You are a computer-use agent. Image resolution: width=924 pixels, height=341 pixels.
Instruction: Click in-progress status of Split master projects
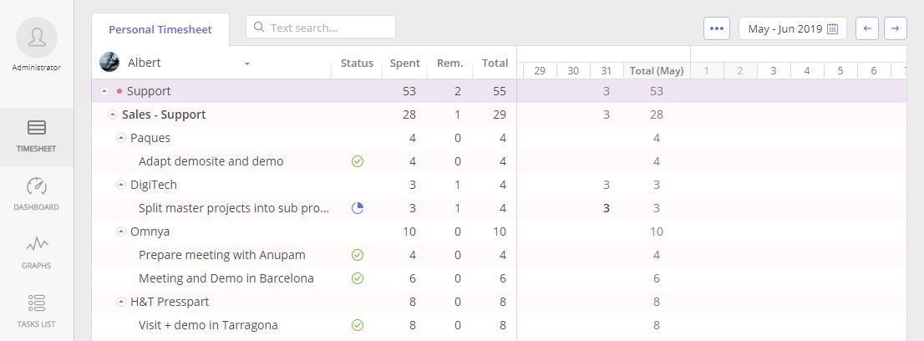(x=358, y=208)
